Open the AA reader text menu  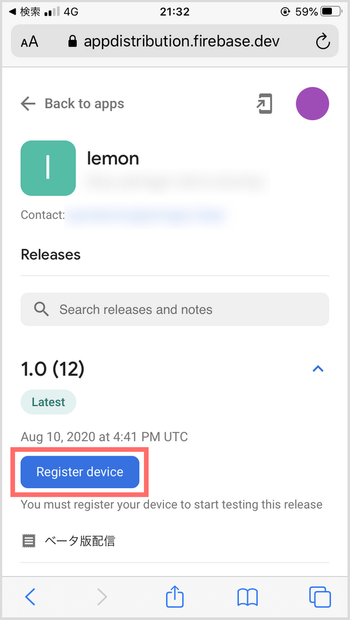pyautogui.click(x=29, y=42)
